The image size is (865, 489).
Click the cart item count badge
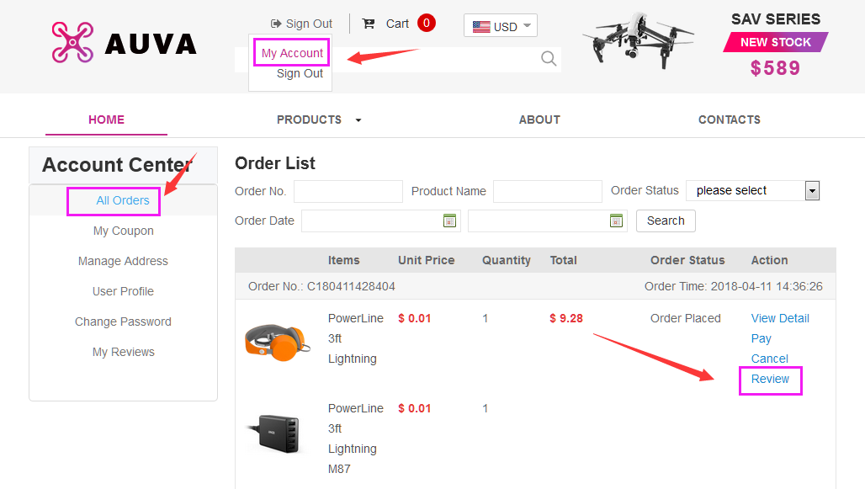point(427,23)
